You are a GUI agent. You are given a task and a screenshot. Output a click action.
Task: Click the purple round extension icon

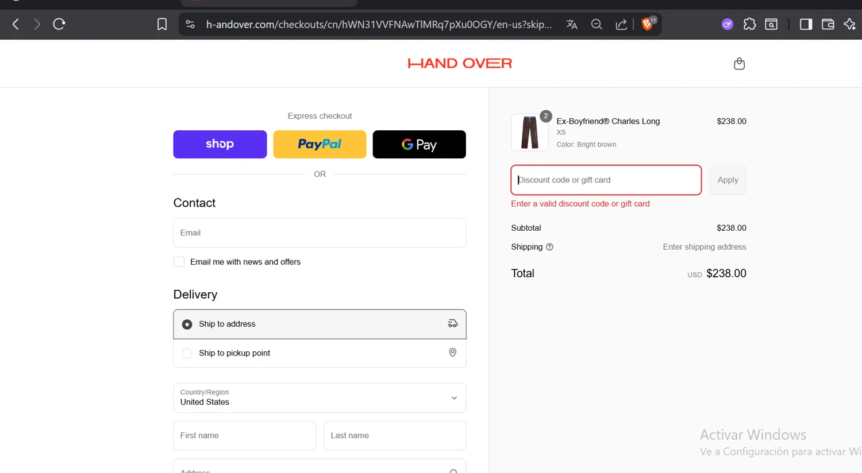pos(728,24)
